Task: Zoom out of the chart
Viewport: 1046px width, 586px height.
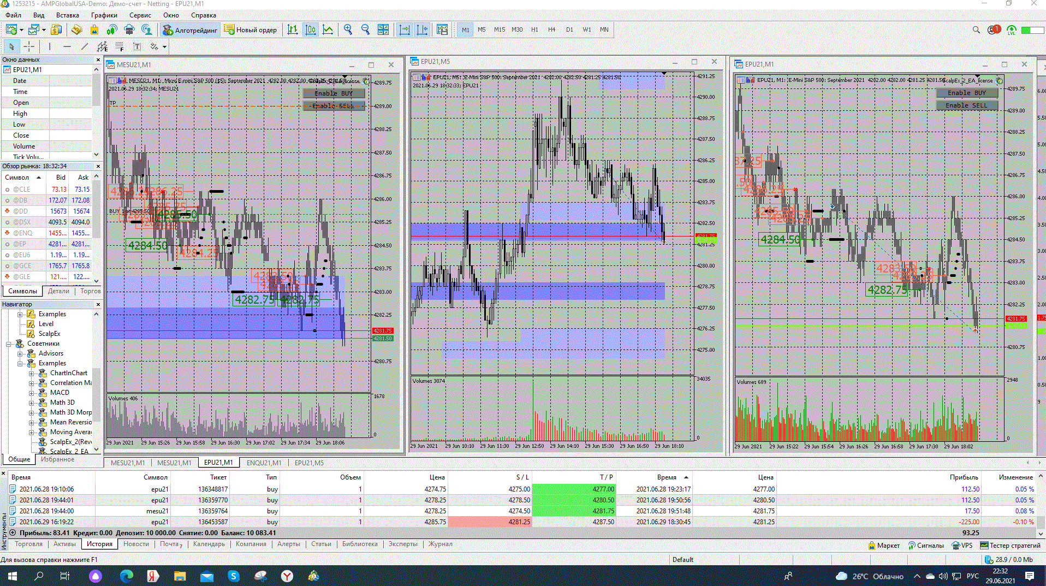Action: click(365, 30)
